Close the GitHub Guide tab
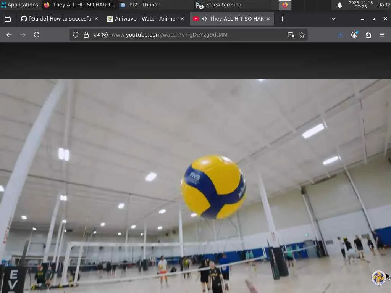The width and height of the screenshot is (391, 293). 96,19
